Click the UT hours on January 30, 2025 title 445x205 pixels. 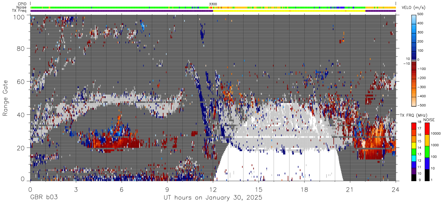(213, 198)
